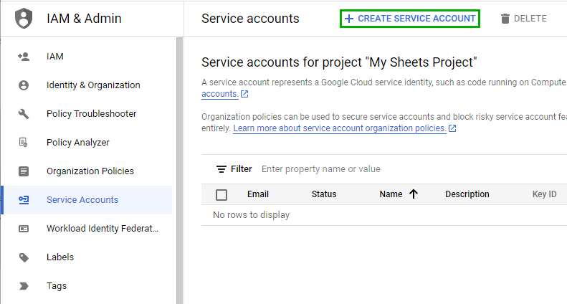Click the 'IAM & Admin' header title
Viewport: 567px width, 304px height.
click(84, 19)
